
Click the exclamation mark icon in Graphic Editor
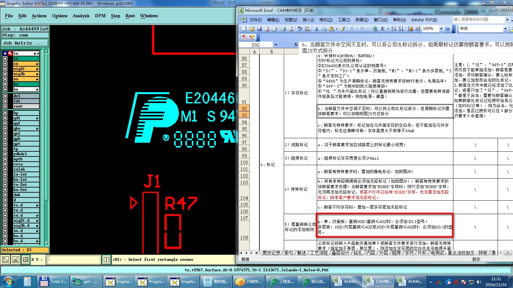coord(106,260)
